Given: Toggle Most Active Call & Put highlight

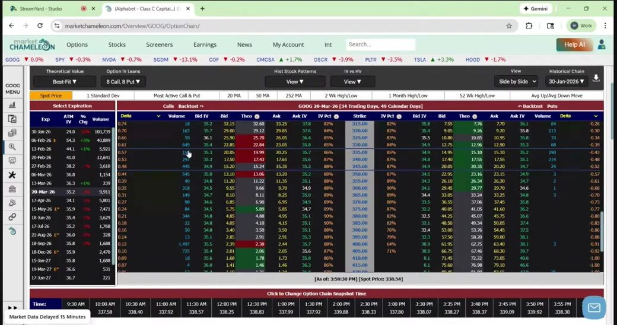Looking at the screenshot, I should click(177, 95).
